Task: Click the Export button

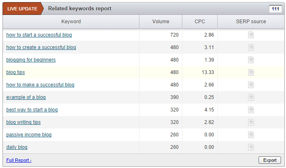Action: [270, 160]
